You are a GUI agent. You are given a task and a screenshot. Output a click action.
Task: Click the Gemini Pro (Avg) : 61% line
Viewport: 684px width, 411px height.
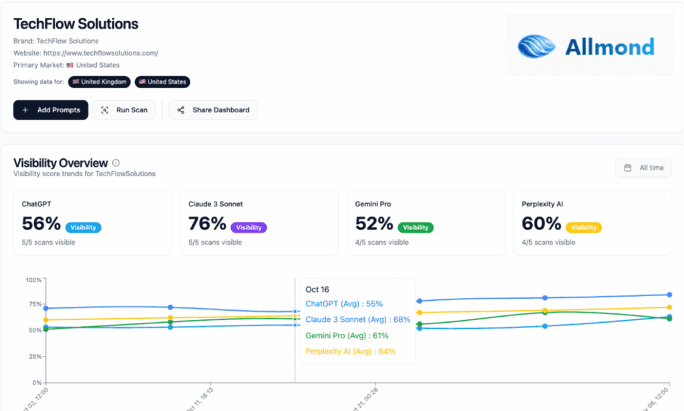(x=347, y=335)
